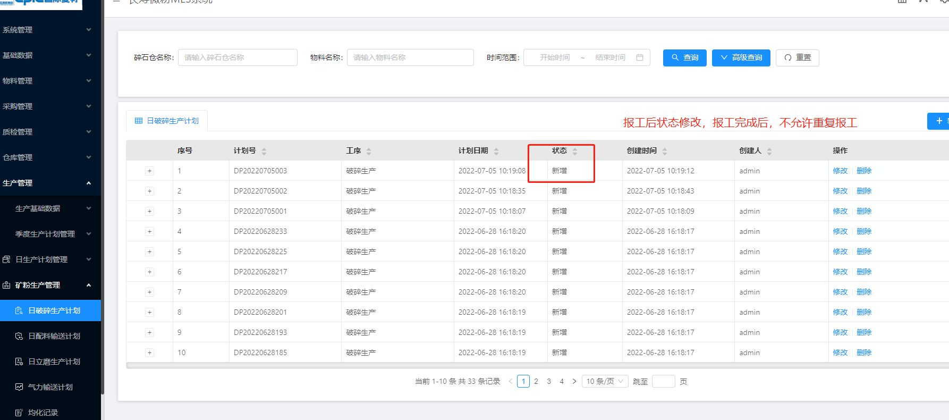Sort by 创建时间 column sort icon

click(x=665, y=151)
